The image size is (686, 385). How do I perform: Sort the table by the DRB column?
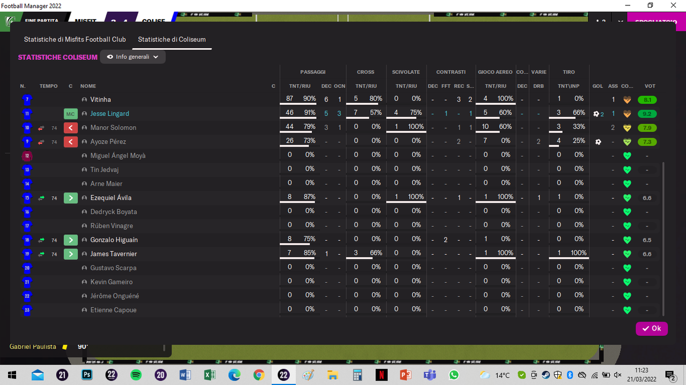[539, 86]
